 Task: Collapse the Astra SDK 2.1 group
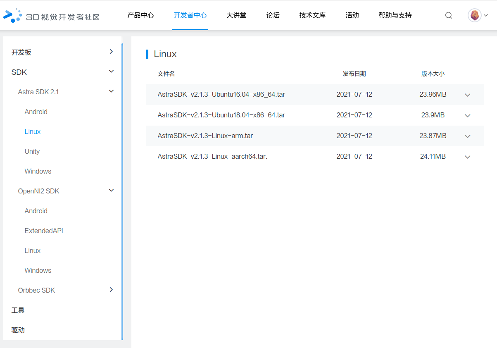click(111, 91)
